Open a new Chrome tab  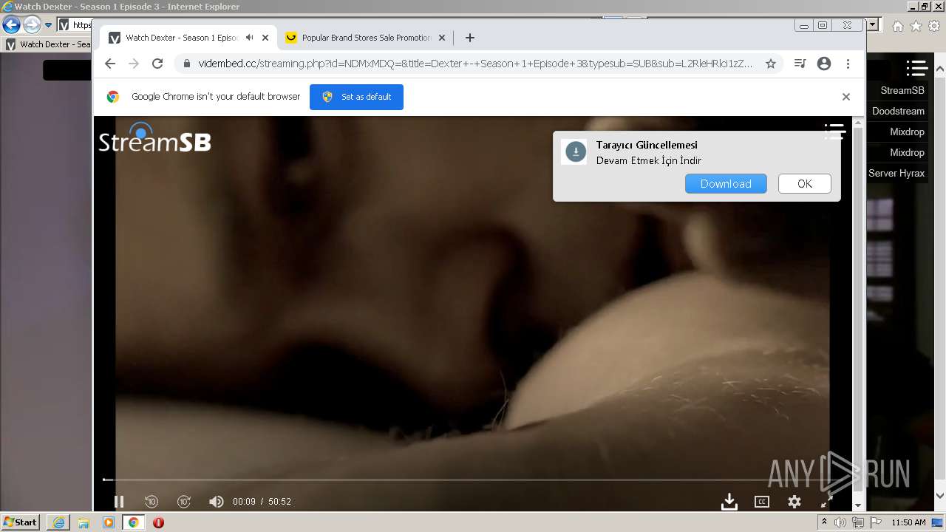coord(470,38)
